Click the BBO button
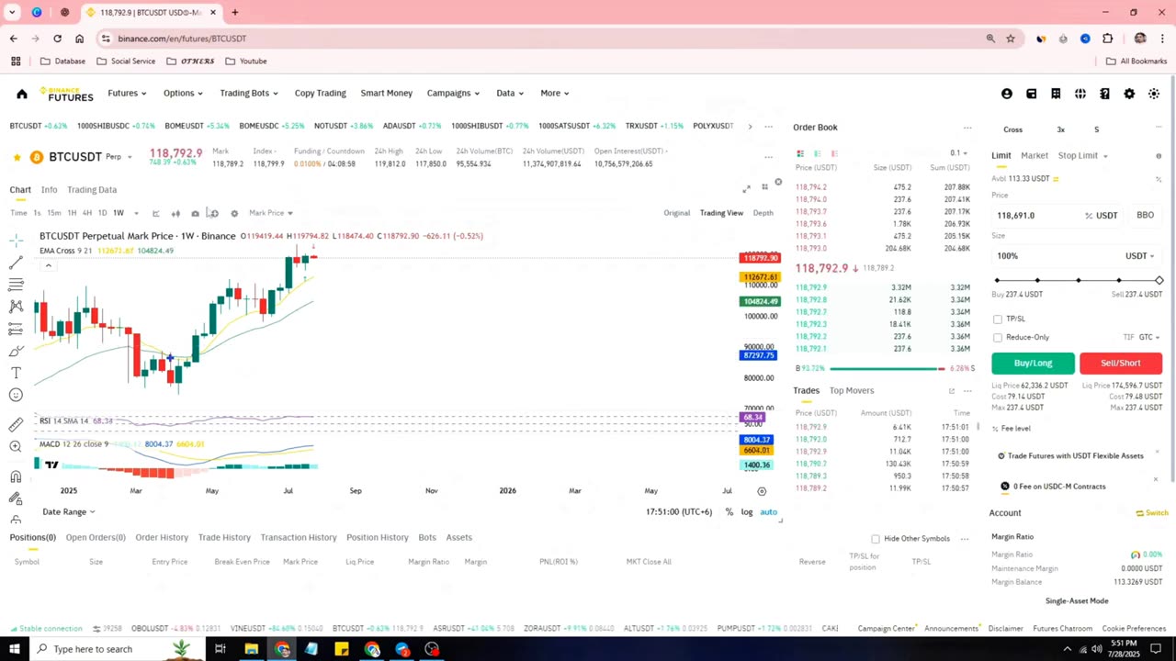The width and height of the screenshot is (1176, 661). point(1145,216)
